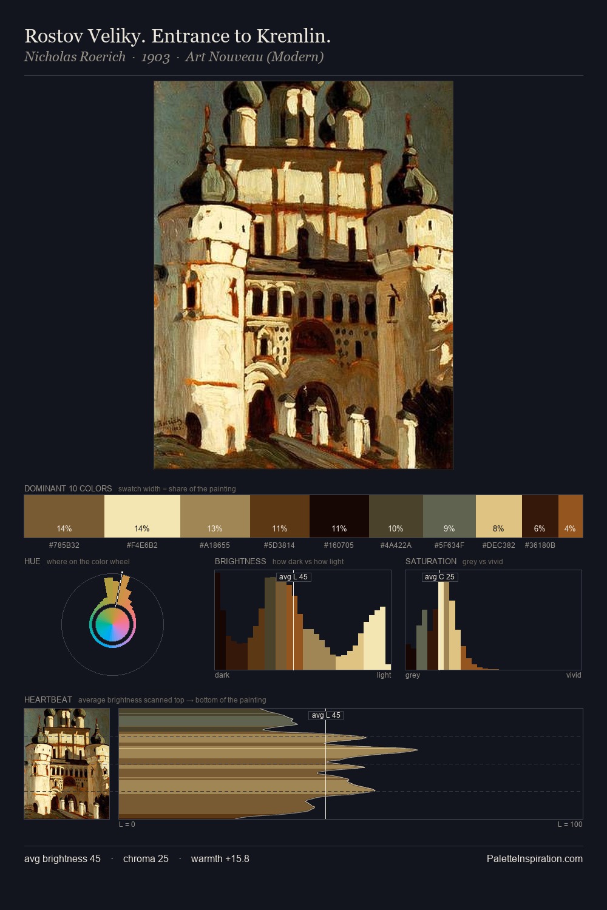Click the 'grey' axis label under saturation
This screenshot has width=607, height=910.
(x=413, y=675)
